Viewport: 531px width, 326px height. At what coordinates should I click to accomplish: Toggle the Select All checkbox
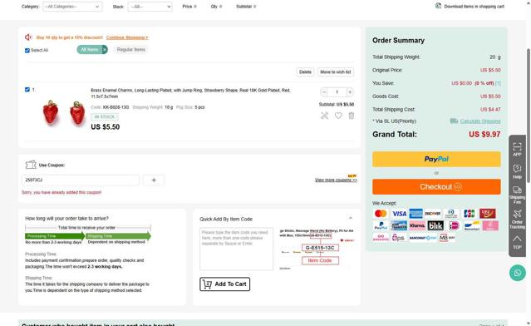click(x=27, y=50)
